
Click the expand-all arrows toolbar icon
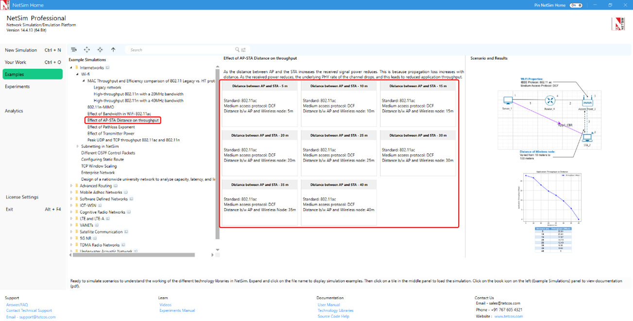(87, 49)
